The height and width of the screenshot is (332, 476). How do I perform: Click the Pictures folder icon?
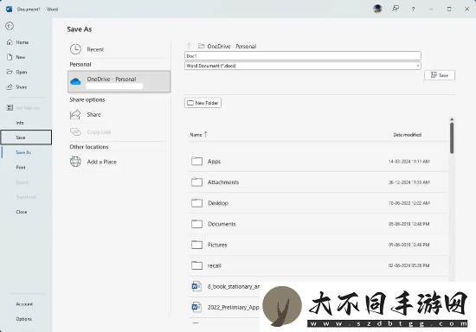(x=196, y=245)
